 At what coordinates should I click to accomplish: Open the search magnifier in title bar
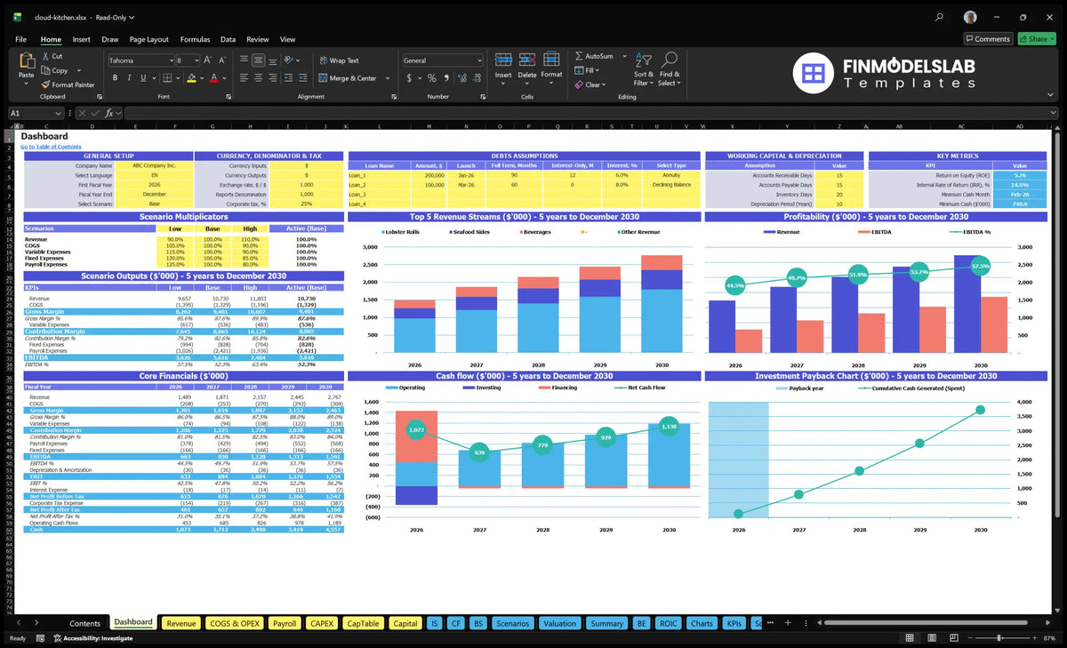click(x=940, y=17)
